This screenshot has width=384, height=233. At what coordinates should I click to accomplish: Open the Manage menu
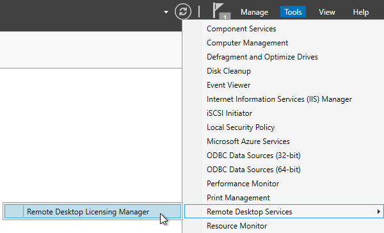click(254, 12)
